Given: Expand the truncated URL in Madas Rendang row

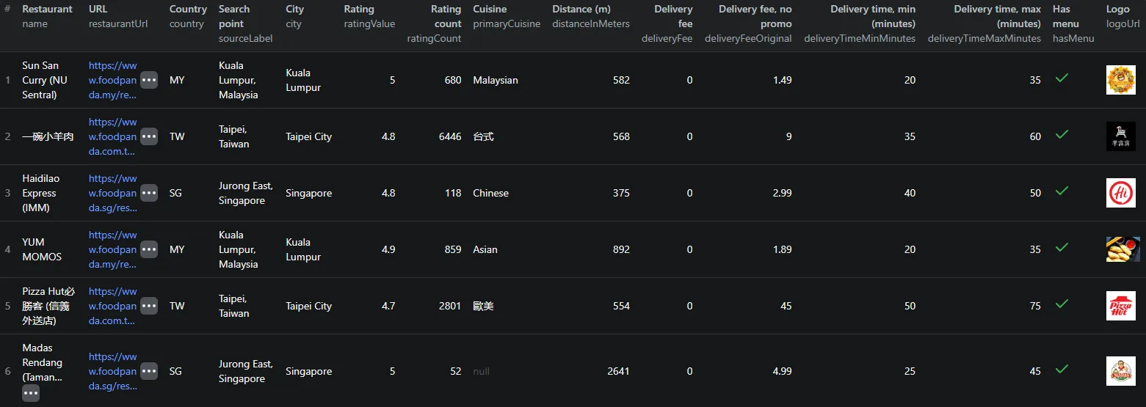Looking at the screenshot, I should pos(149,371).
